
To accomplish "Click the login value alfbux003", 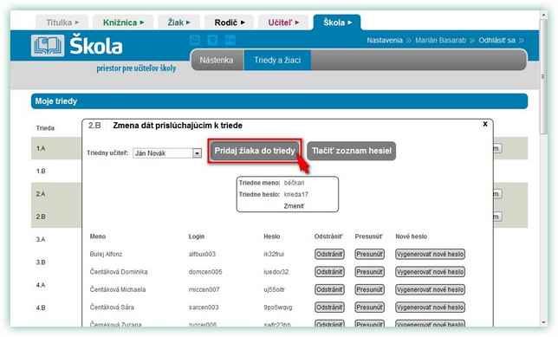I will [x=202, y=254].
